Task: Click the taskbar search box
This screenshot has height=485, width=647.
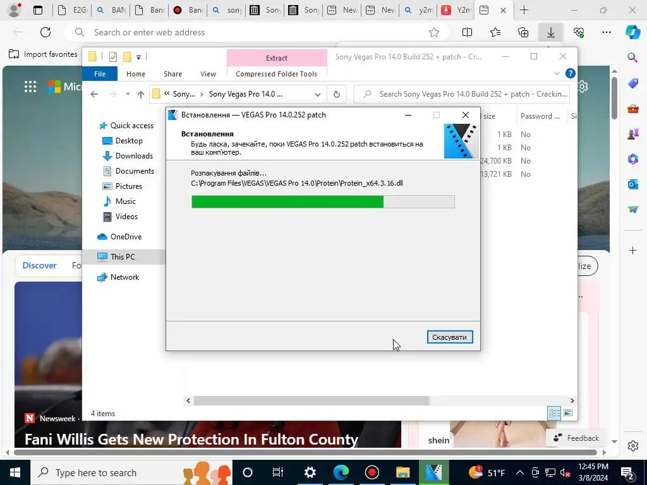Action: 131,472
